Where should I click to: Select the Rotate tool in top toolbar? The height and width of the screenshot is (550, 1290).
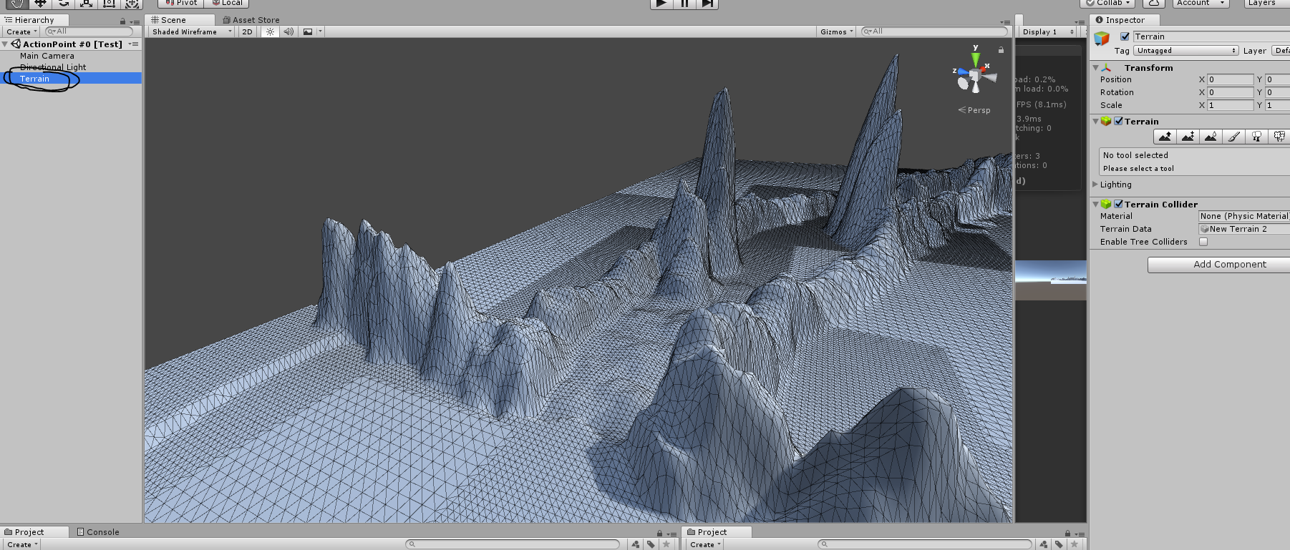click(x=63, y=4)
